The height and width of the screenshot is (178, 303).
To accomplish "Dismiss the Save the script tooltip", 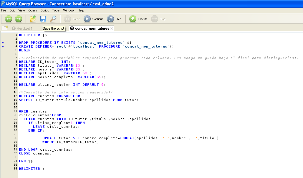I will click(x=54, y=28).
